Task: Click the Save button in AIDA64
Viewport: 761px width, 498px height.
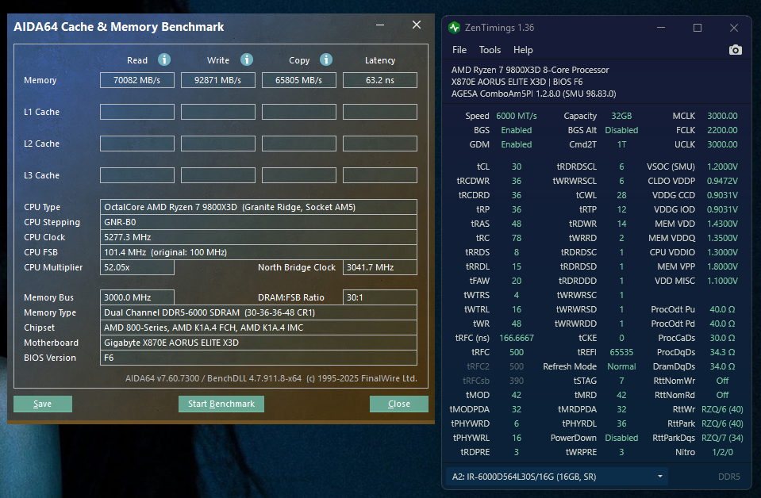Action: coord(43,404)
